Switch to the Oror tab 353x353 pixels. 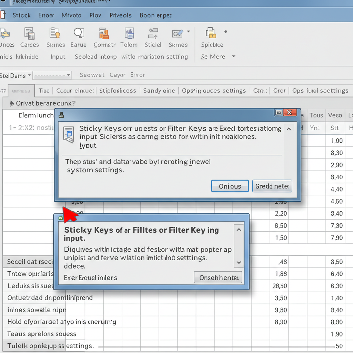coord(279,91)
